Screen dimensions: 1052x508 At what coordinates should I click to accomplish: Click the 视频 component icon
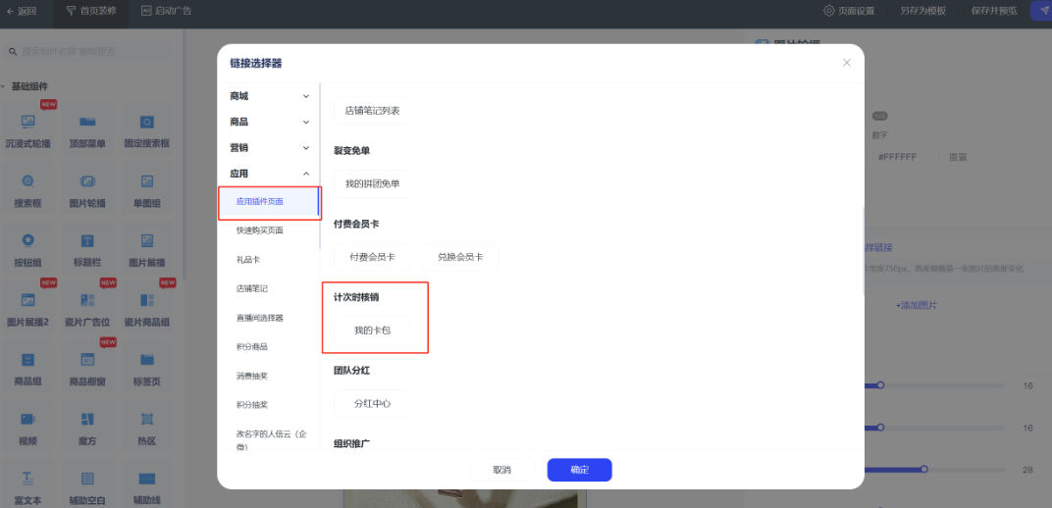(28, 419)
